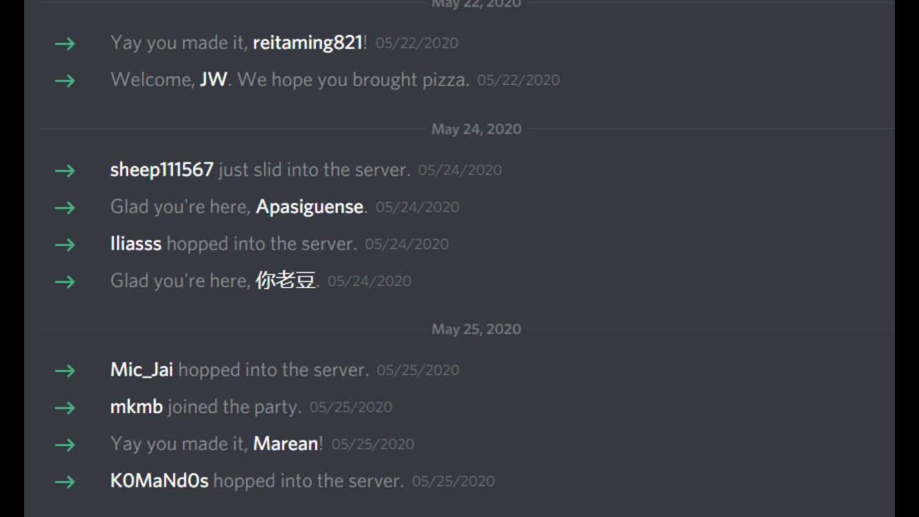Click the May 24, 2020 date divider
The height and width of the screenshot is (517, 919).
[476, 129]
